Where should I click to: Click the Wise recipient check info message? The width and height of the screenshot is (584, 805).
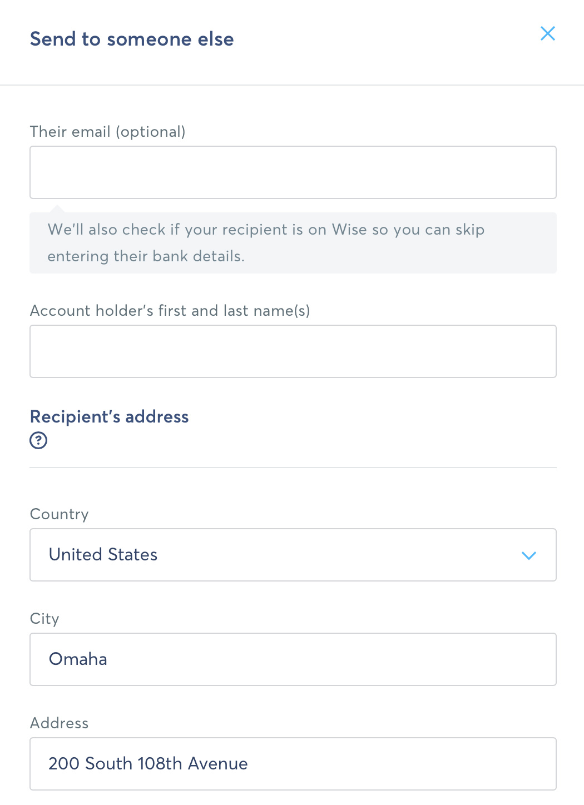point(293,243)
